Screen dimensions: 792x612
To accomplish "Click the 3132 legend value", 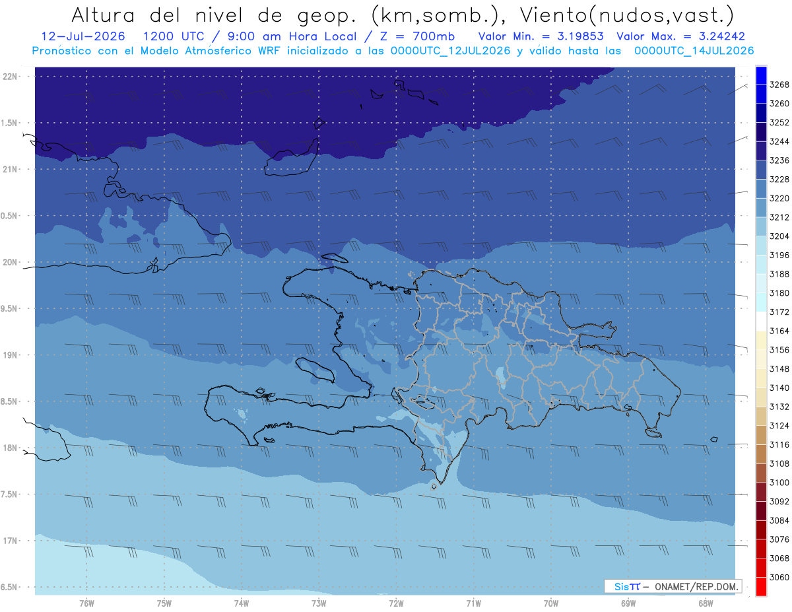I will pos(779,407).
